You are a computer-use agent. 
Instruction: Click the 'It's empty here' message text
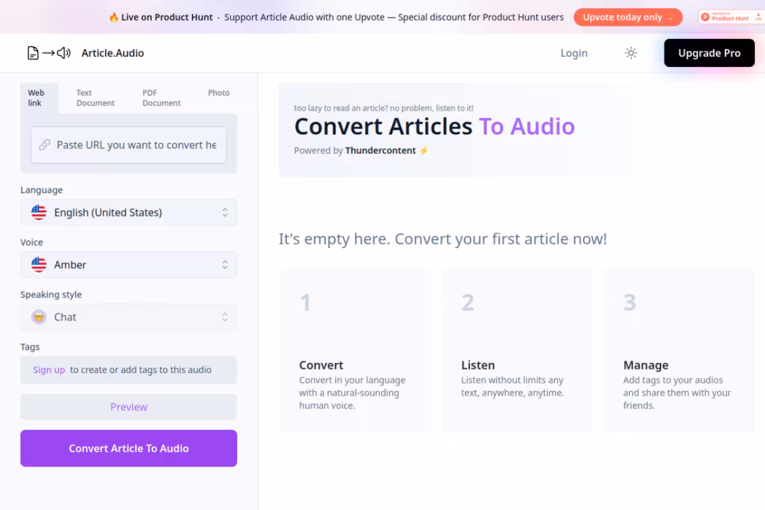point(442,239)
